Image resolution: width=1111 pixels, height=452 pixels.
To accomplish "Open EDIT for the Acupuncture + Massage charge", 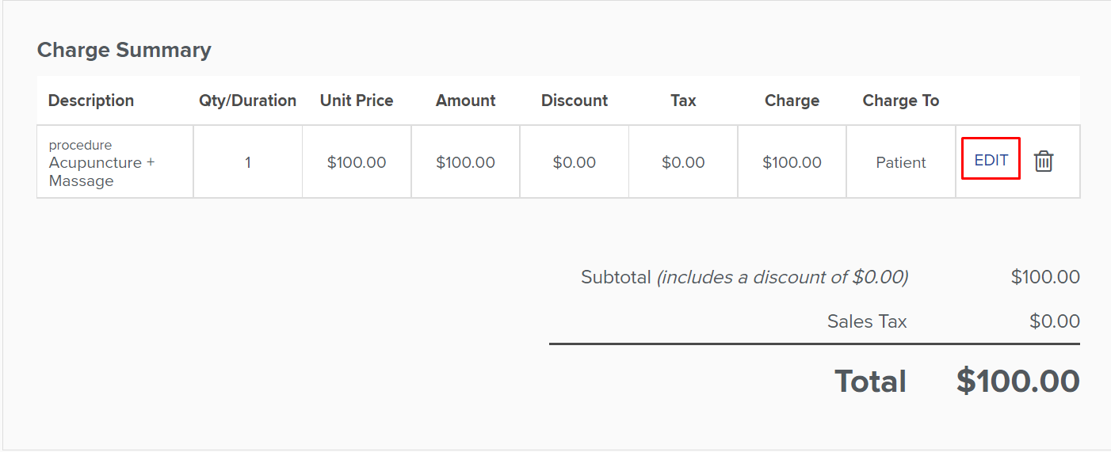I will click(991, 161).
